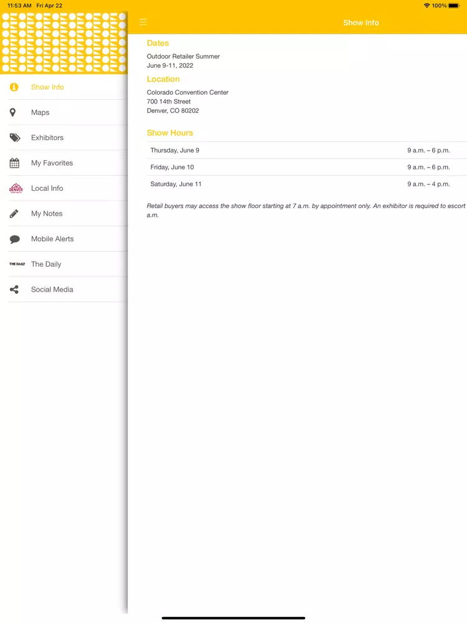Click the My Notes pencil icon
The image size is (467, 623).
tap(14, 214)
